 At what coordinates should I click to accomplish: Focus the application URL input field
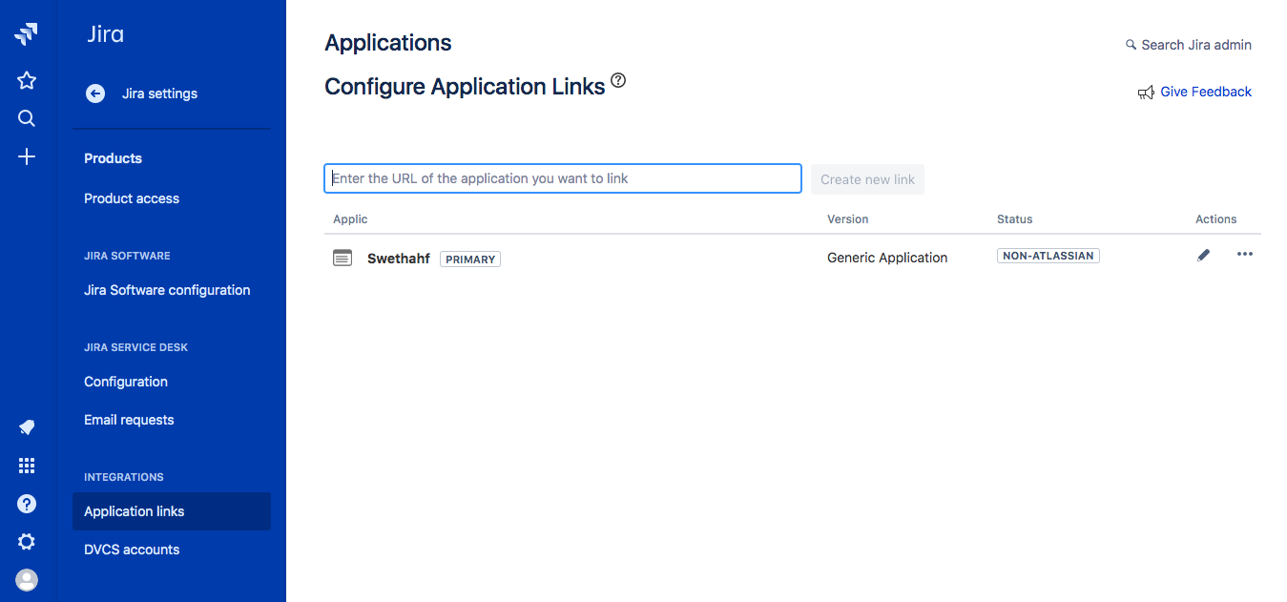[563, 178]
